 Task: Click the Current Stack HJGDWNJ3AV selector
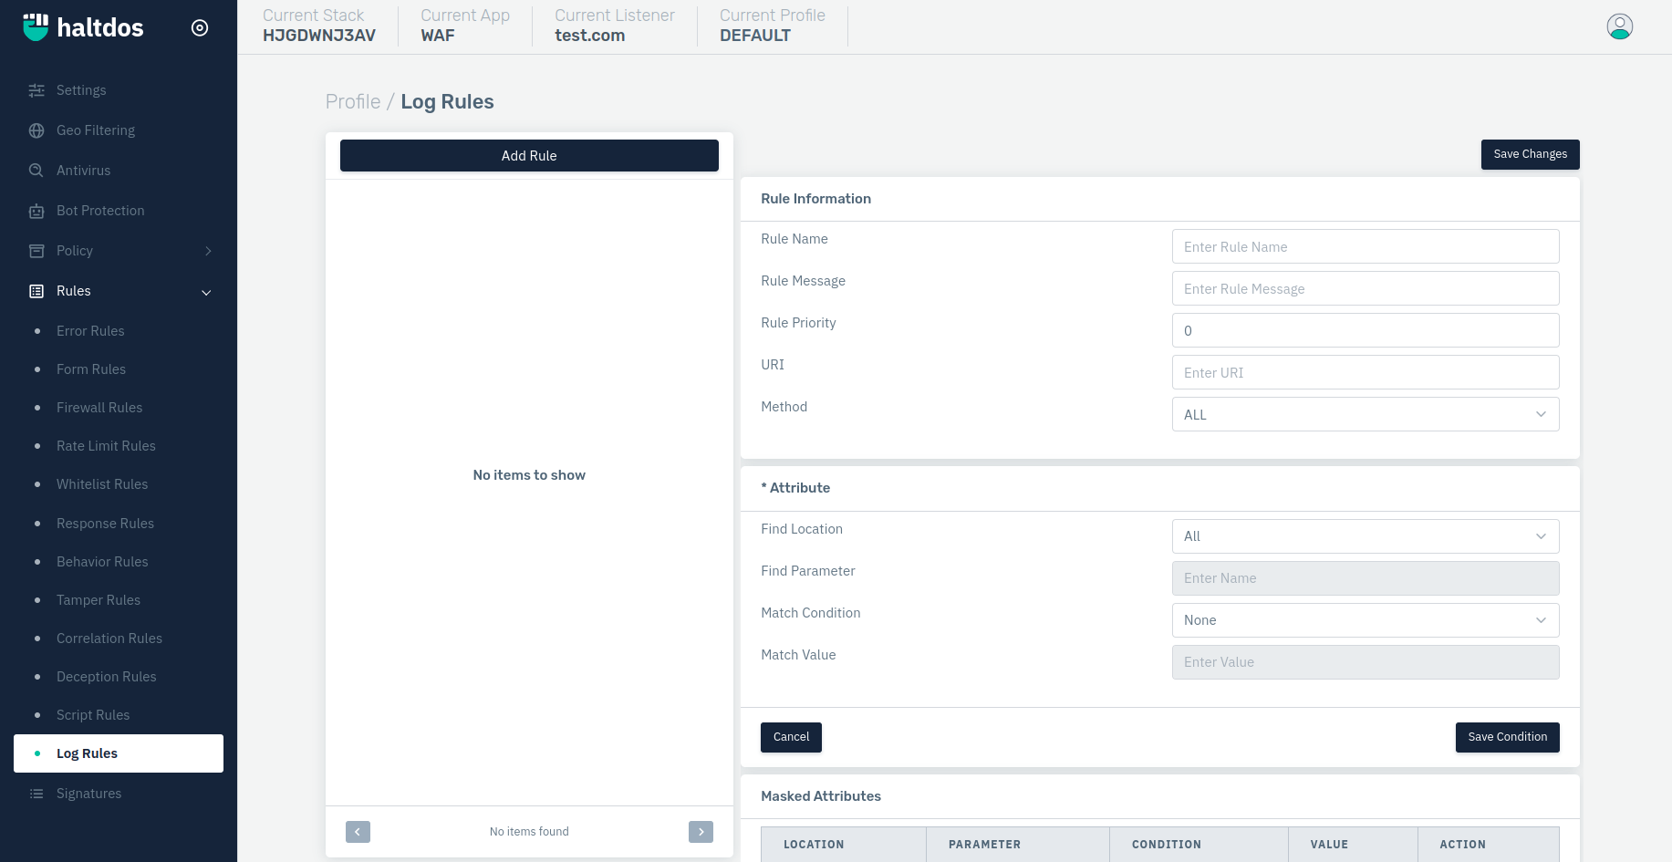pyautogui.click(x=319, y=26)
